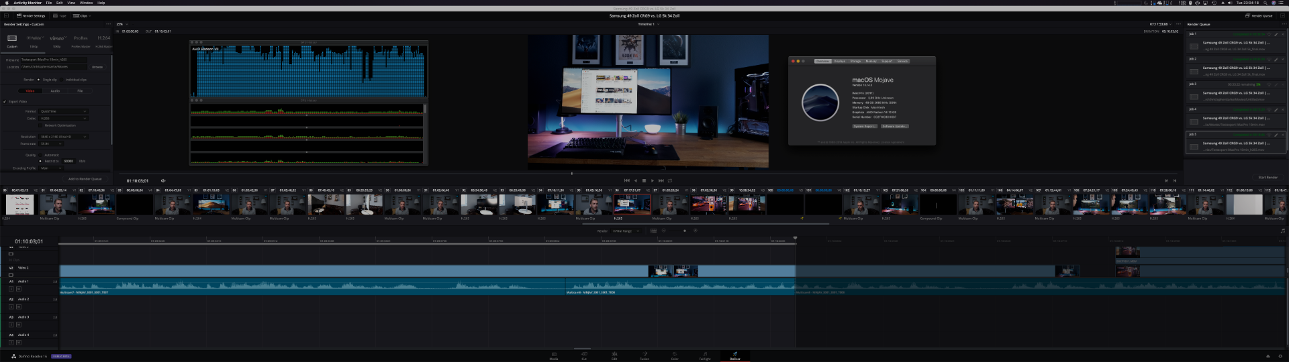Switch to the Color page icon
Screen dimensions: 1289x362
tap(675, 355)
